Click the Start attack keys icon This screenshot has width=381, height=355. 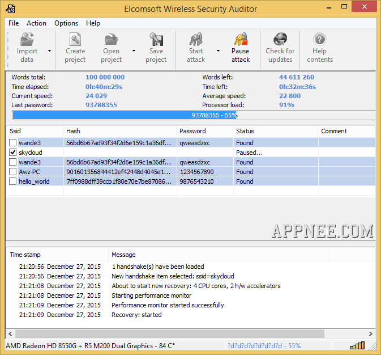[x=196, y=40]
